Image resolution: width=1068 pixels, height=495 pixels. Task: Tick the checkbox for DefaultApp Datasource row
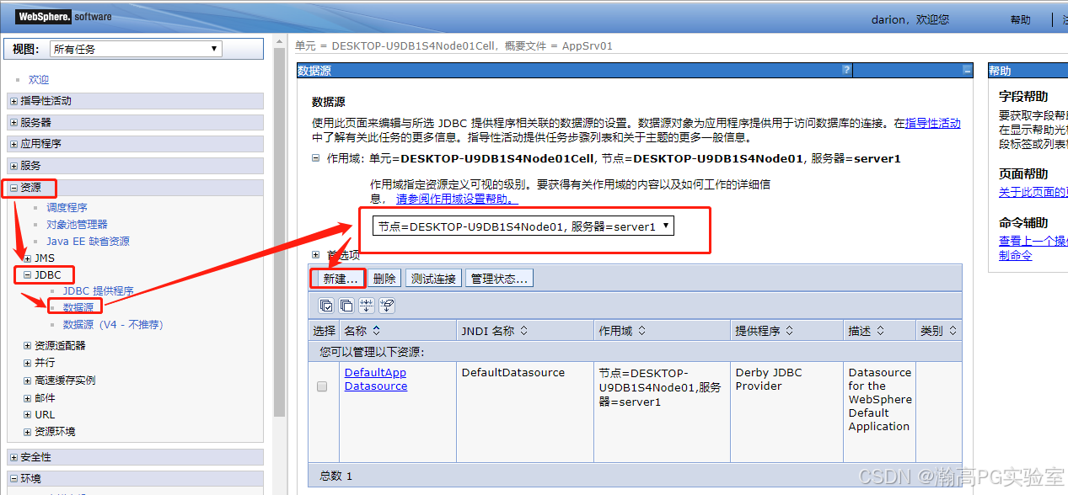tap(321, 386)
